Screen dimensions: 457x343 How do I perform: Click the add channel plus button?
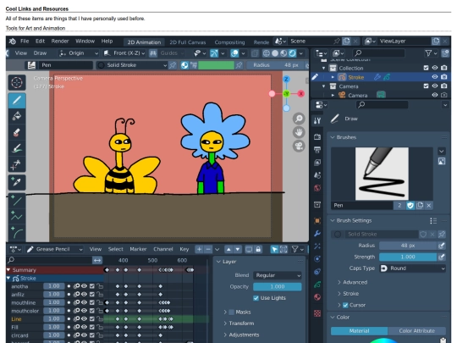click(x=199, y=249)
